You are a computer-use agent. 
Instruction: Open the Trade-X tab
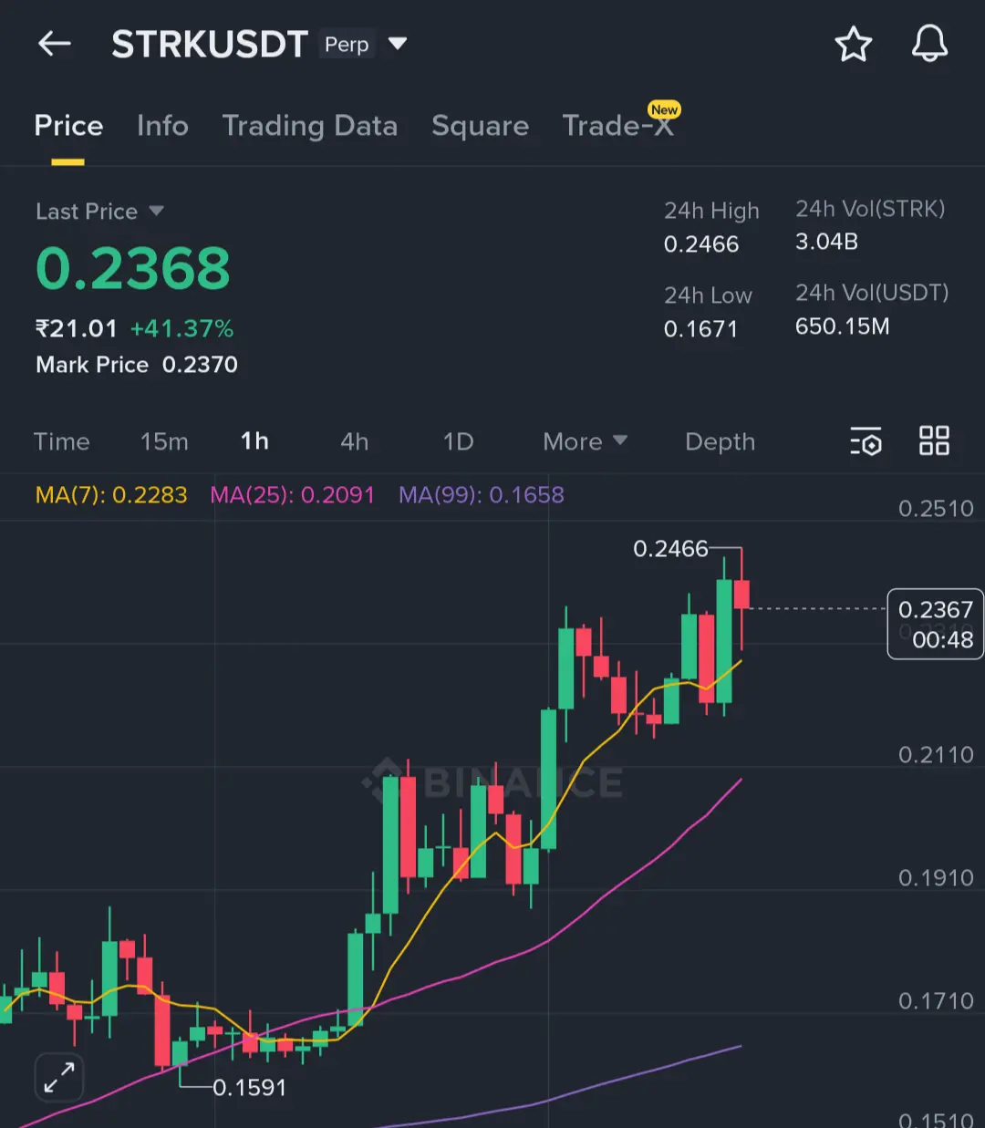[x=617, y=126]
